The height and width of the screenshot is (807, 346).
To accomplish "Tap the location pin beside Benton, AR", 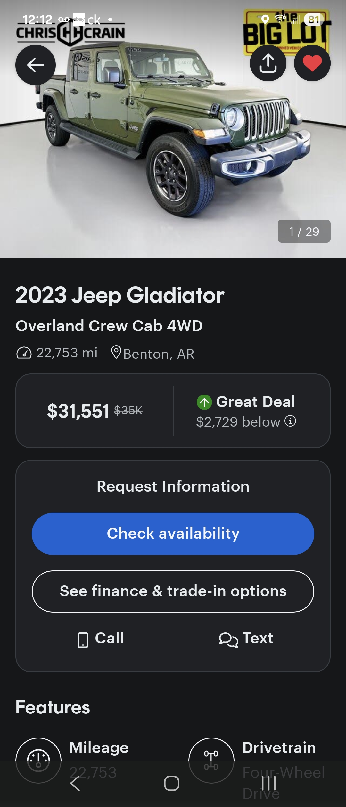I will coord(116,353).
